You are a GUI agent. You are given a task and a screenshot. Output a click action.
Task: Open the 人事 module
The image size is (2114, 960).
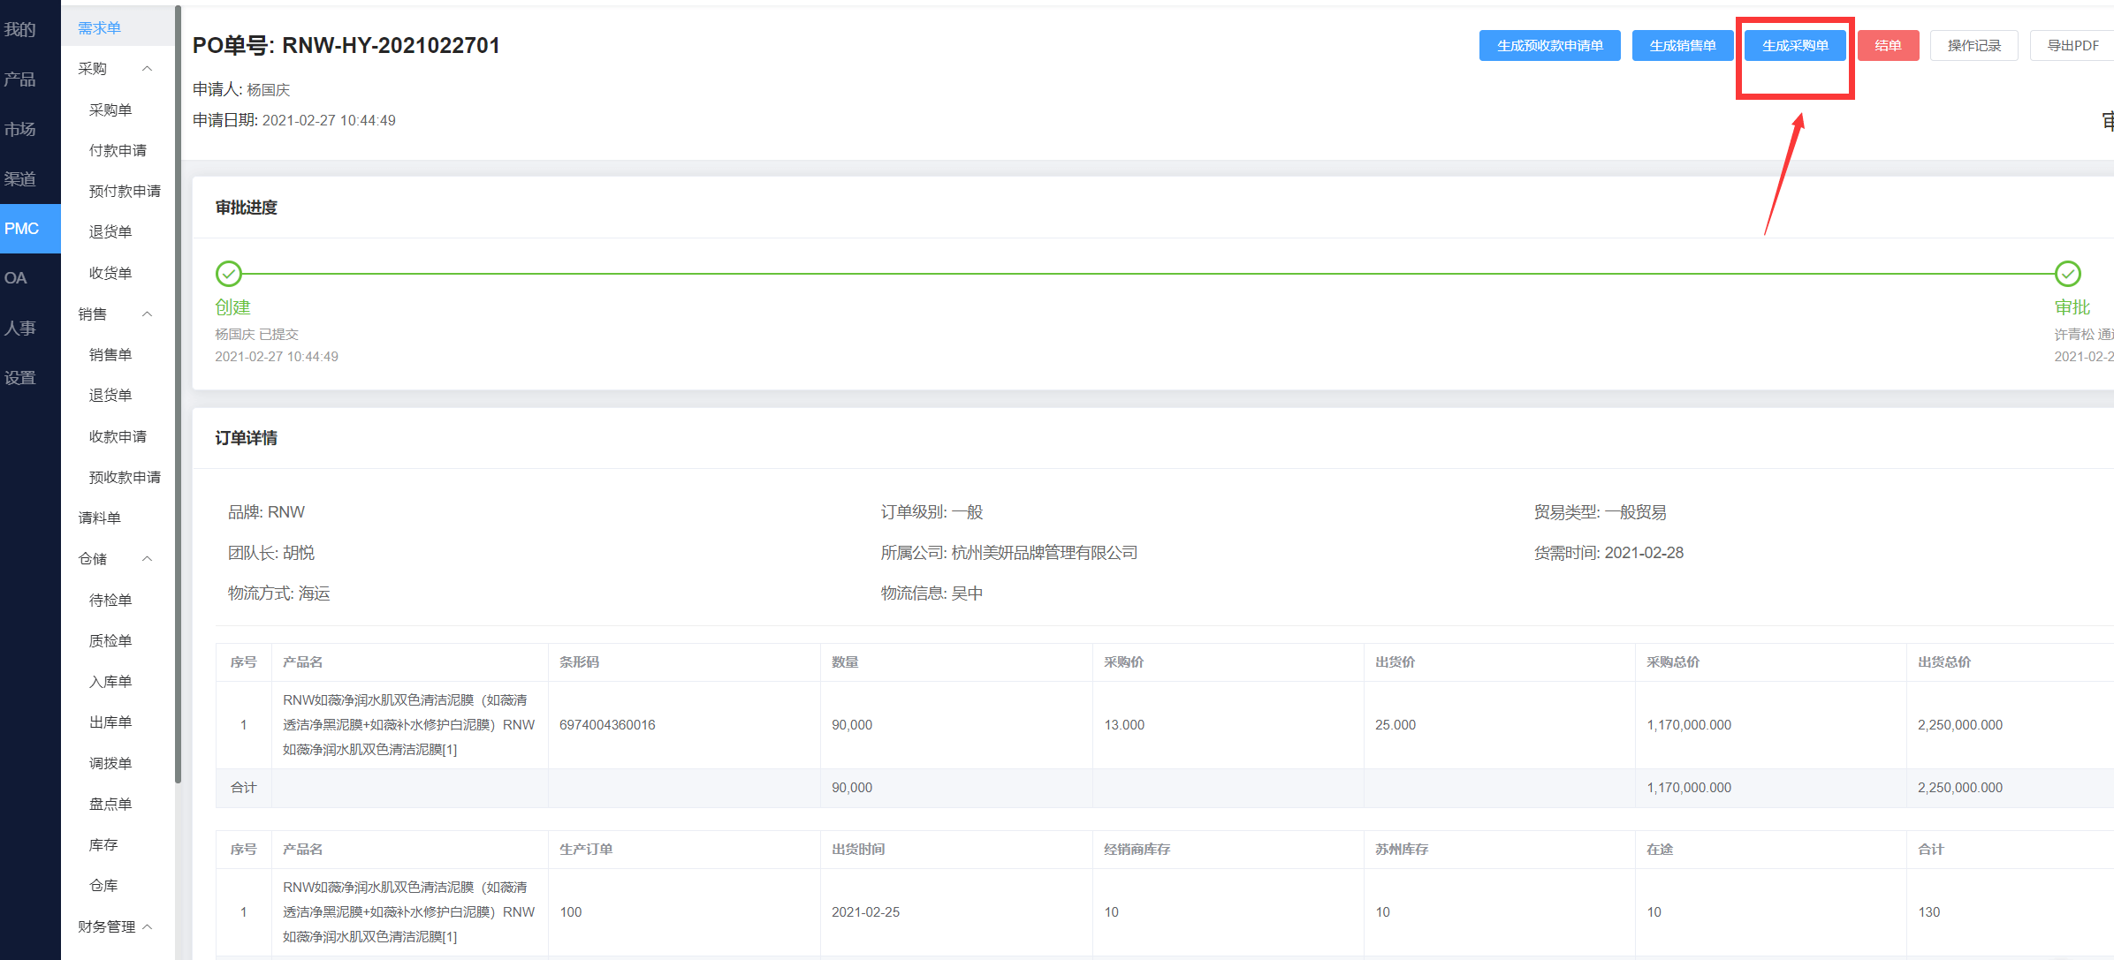coord(30,329)
